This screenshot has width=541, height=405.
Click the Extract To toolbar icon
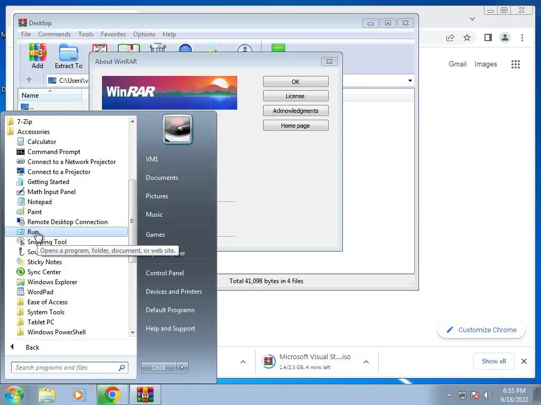pos(68,56)
